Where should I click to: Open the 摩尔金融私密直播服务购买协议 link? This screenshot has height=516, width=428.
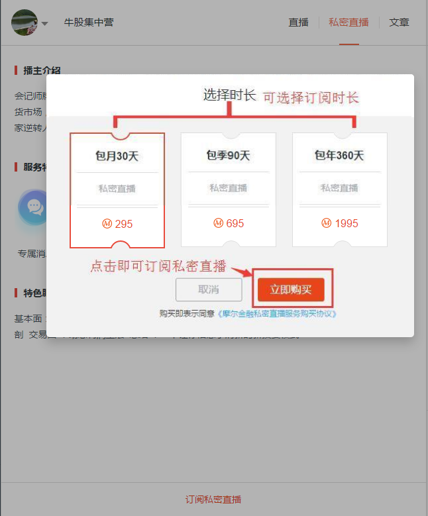277,313
